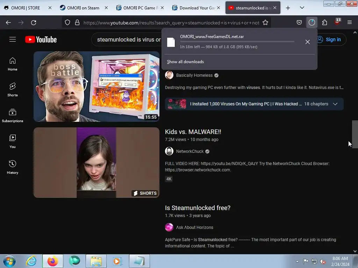Click the page vertical scrollbar thumb
Image resolution: width=358 pixels, height=268 pixels.
[355, 134]
